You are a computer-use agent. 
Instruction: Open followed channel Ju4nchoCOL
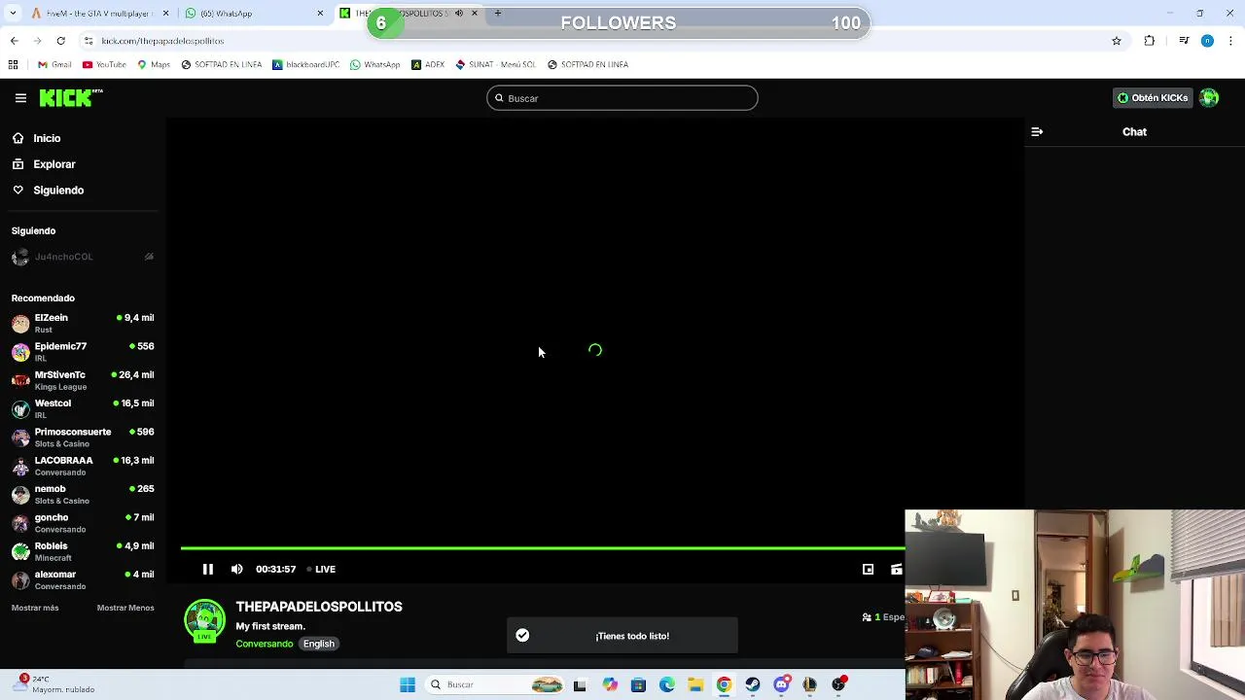83,257
